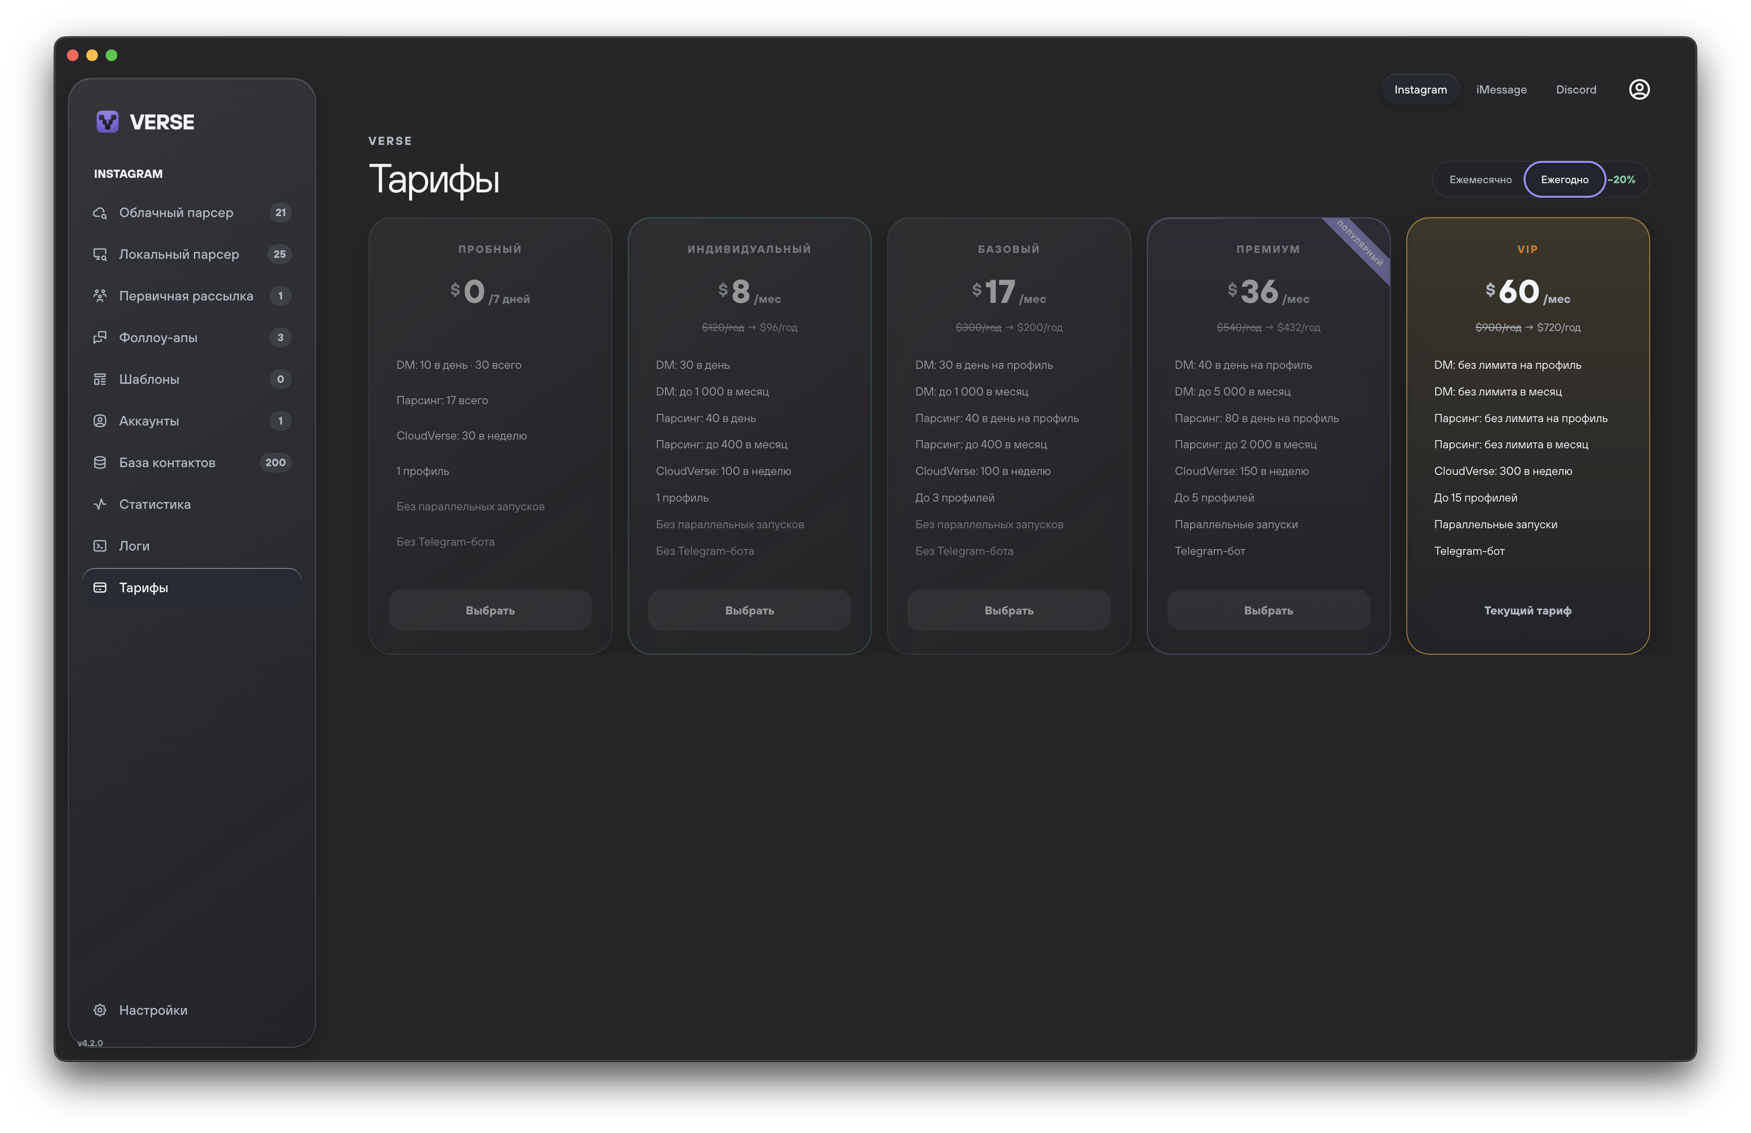Click the ПРОБНЫЙ plan title

[490, 249]
